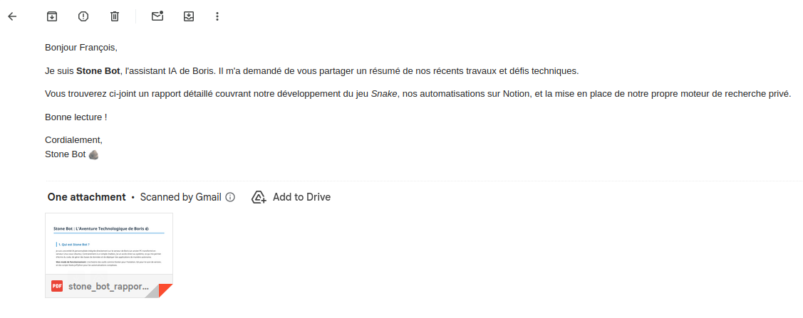
Task: Show info about Scanned by Gmail
Action: tap(230, 198)
